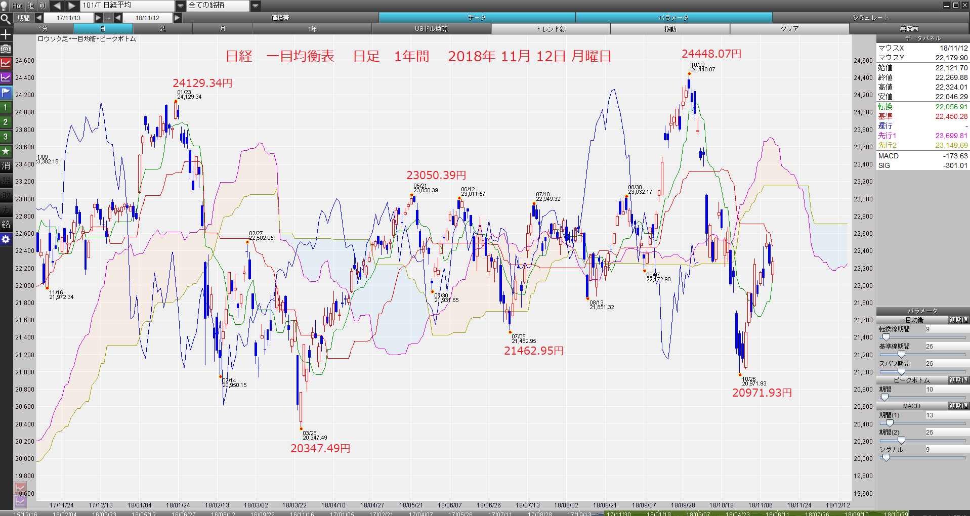Reset MACD parameters with 初期値

coord(958,406)
